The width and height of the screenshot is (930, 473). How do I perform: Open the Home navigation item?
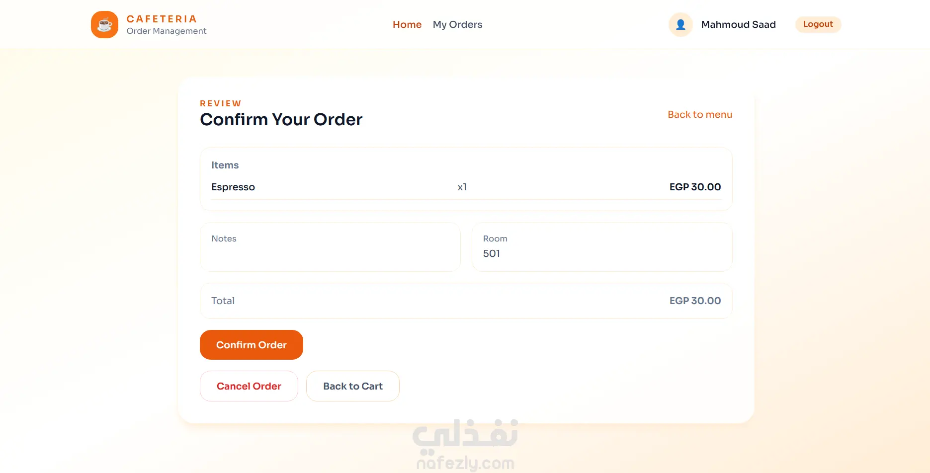[407, 24]
